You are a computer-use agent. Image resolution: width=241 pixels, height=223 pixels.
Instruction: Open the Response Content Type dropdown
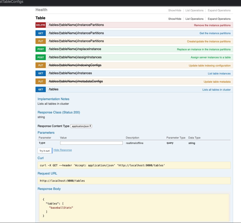pos(81,126)
